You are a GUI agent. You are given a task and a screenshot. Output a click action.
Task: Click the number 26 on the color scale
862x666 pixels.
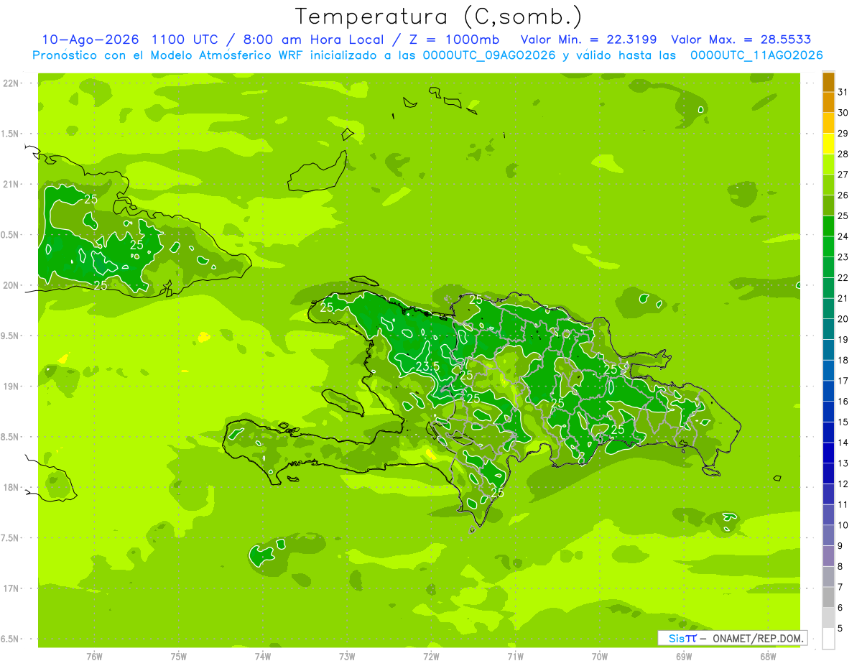coord(843,195)
